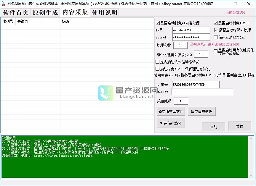Click the V54新版本下载地址 URL line in log
This screenshot has width=256, height=186.
pos(47,156)
